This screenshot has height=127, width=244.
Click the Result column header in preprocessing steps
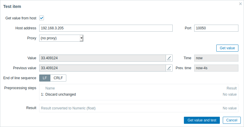click(232, 88)
